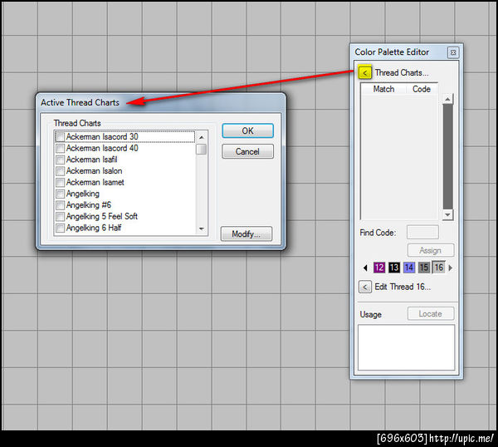Click the Locate button next to Usage
The height and width of the screenshot is (447, 498).
[431, 314]
